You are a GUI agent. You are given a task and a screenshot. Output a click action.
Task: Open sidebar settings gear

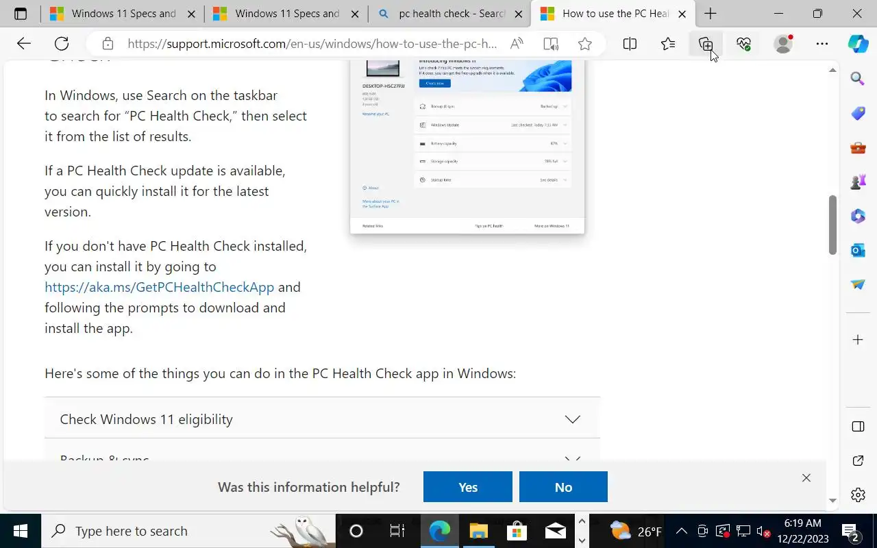[858, 495]
